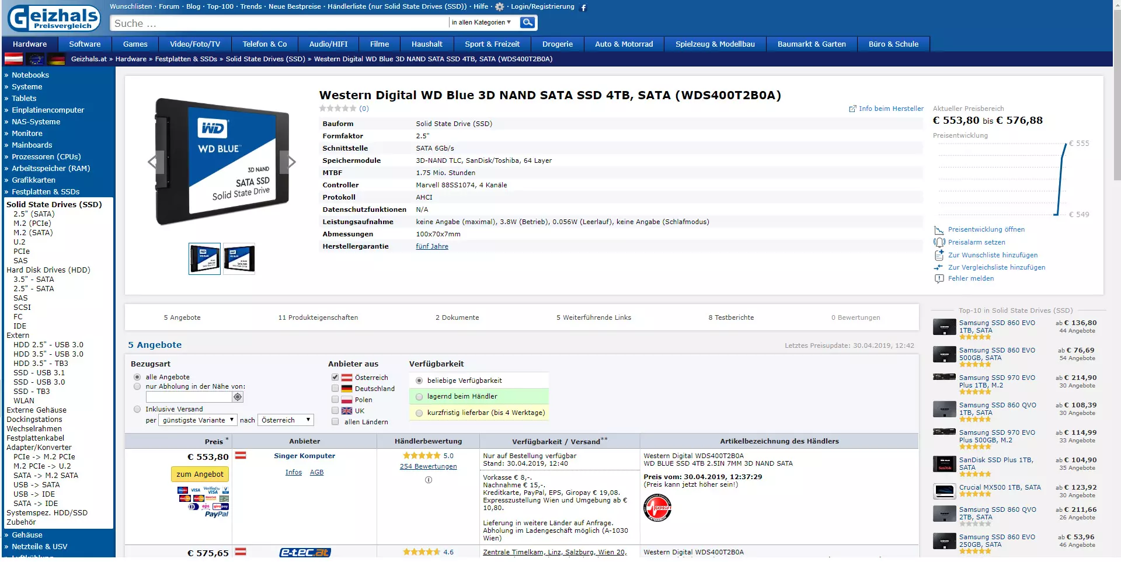Uncheck the Österreich checkbox
Image resolution: width=1121 pixels, height=562 pixels.
(335, 378)
